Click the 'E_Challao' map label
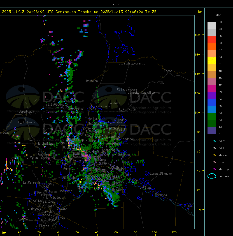233x236 pixels. 46,144
